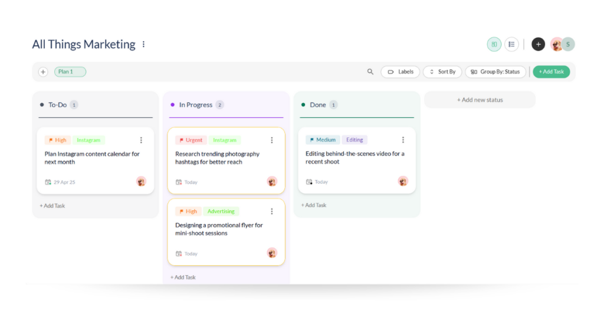Open project options next to All Things Marketing

144,44
